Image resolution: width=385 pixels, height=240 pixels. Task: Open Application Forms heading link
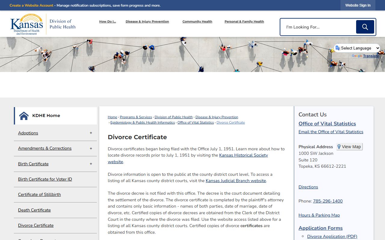click(x=321, y=228)
